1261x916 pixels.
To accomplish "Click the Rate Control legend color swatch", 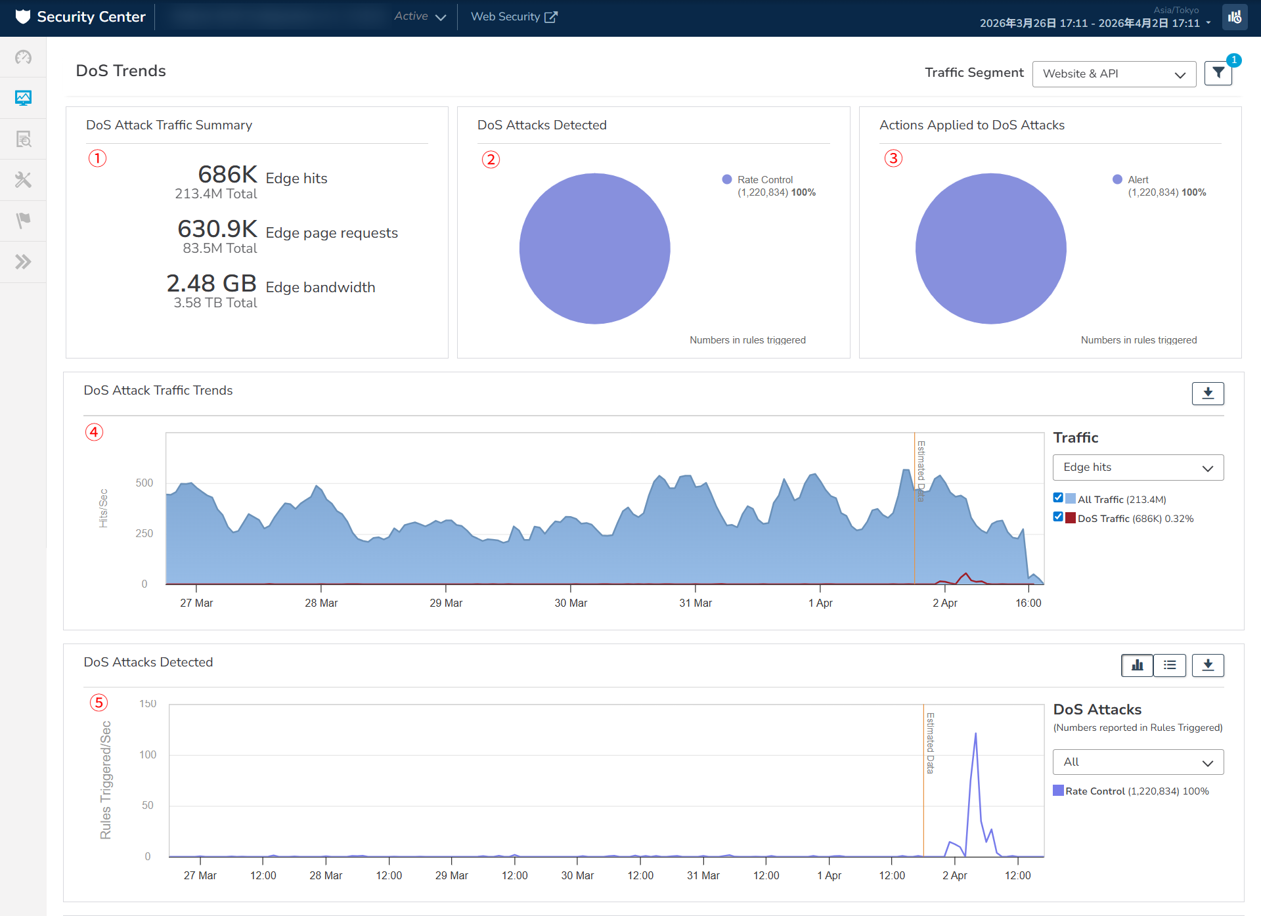I will pyautogui.click(x=1058, y=791).
